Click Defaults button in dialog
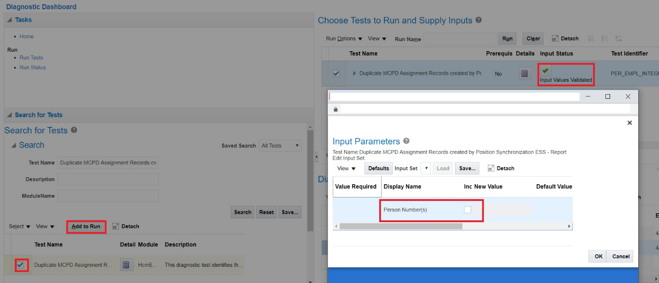 pos(378,169)
